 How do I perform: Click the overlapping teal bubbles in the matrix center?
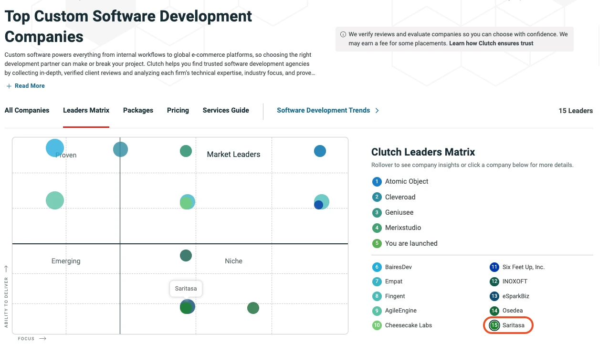click(x=187, y=202)
